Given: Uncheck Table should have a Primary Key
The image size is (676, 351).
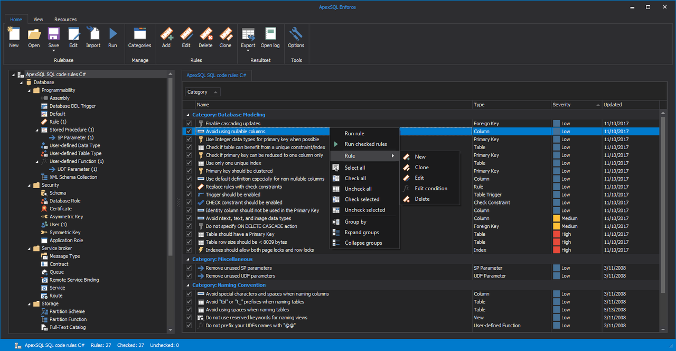Looking at the screenshot, I should pos(189,234).
